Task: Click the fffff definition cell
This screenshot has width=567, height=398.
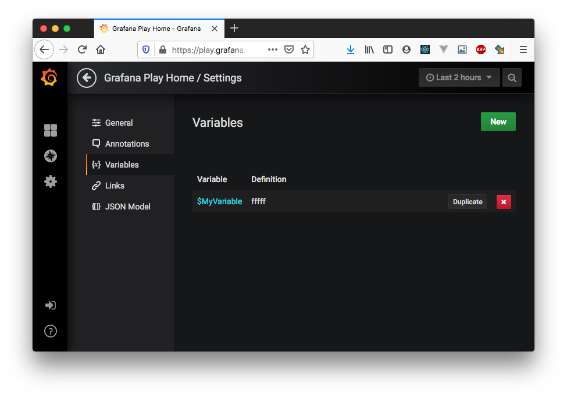Action: (259, 201)
